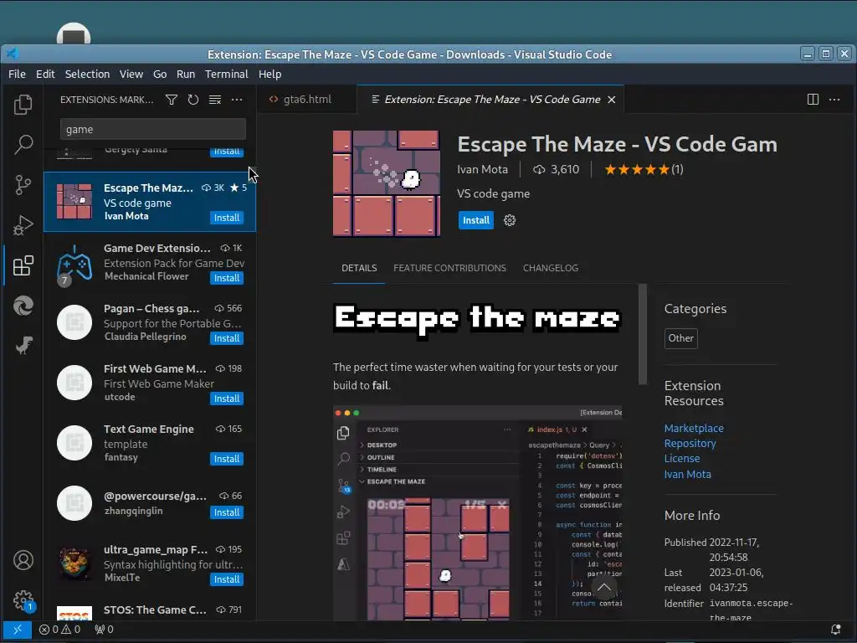
Task: Click the remote window status bar icon
Action: coord(17,630)
